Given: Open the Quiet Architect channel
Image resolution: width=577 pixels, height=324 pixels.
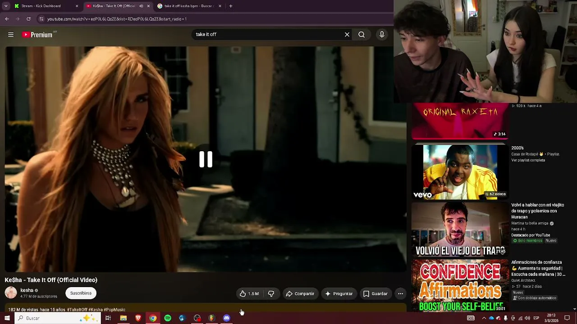Looking at the screenshot, I should (523, 280).
